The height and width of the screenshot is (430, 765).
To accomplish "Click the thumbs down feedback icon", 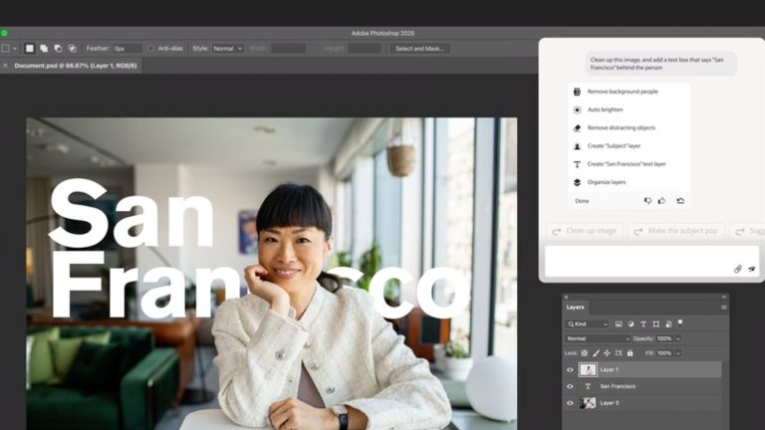I will 647,201.
